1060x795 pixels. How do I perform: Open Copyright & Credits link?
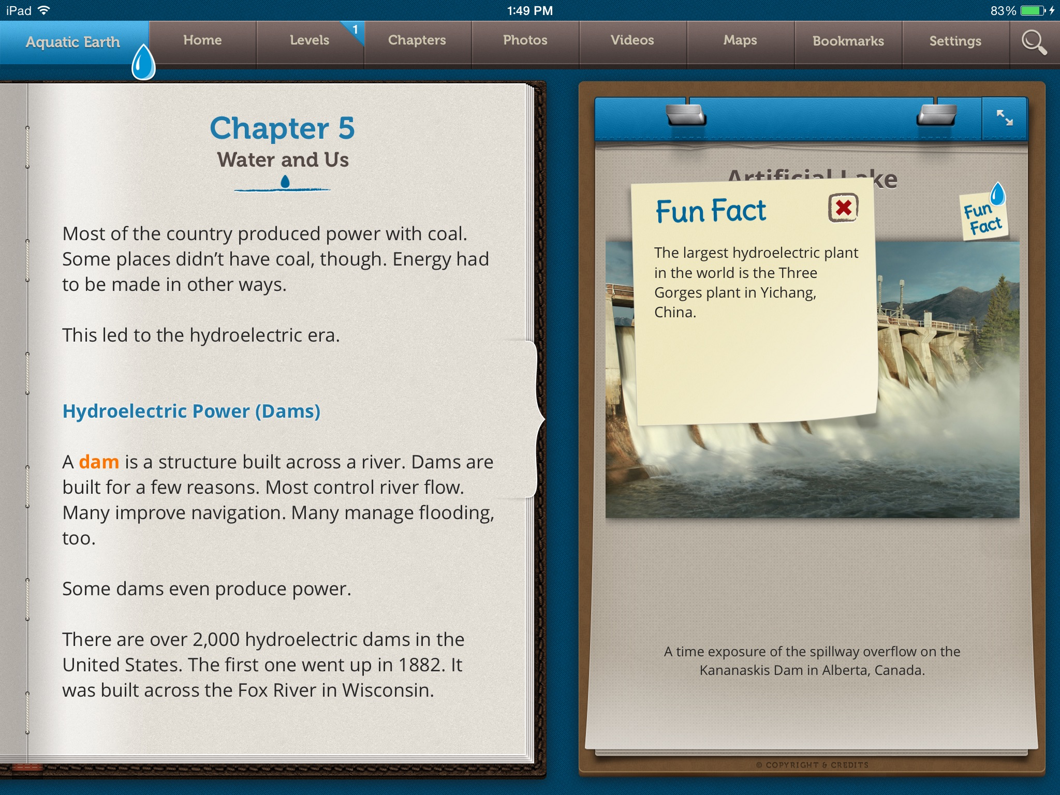point(812,764)
